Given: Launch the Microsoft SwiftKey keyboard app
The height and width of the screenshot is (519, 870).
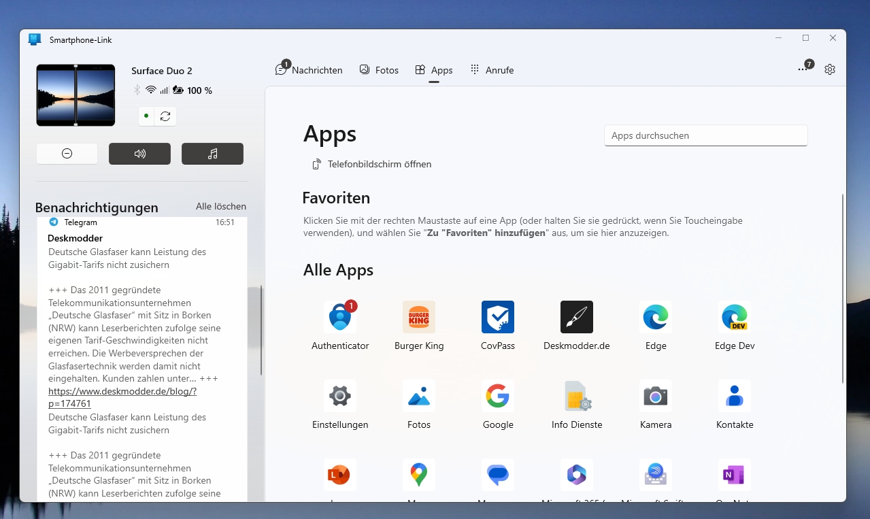Looking at the screenshot, I should (656, 475).
